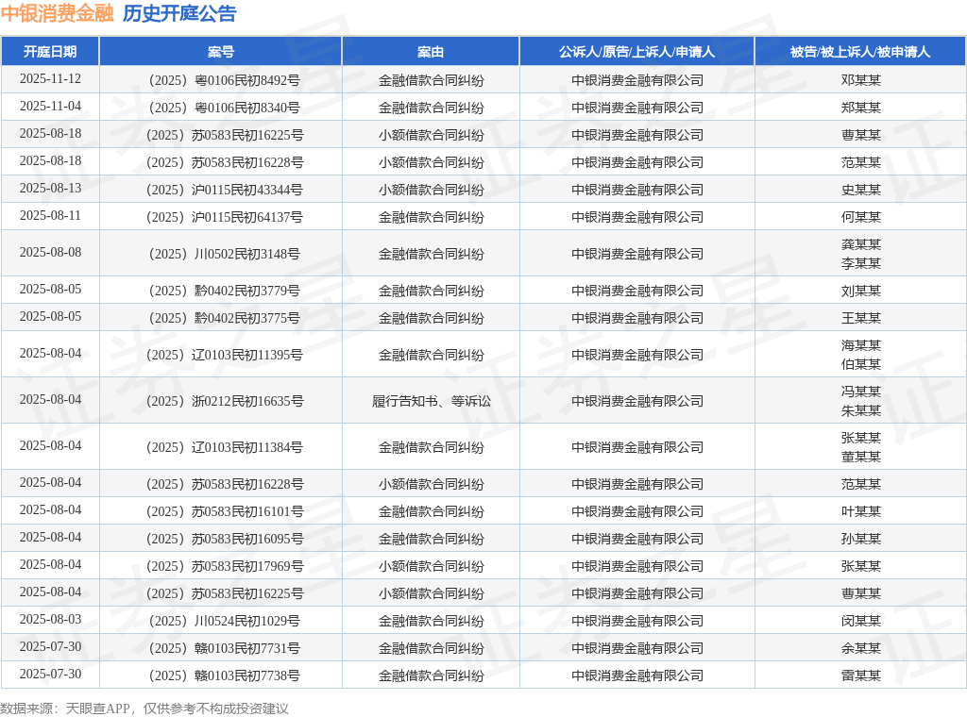Click defendant name 叶某某
This screenshot has height=717, width=967.
(861, 511)
